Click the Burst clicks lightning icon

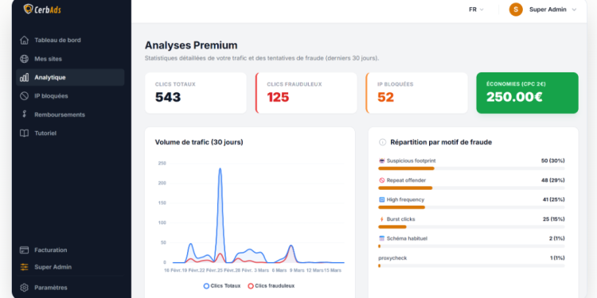pos(382,219)
